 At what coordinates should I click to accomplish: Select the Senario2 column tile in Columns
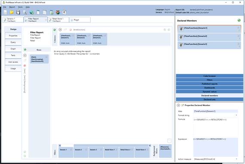click(x=83, y=39)
